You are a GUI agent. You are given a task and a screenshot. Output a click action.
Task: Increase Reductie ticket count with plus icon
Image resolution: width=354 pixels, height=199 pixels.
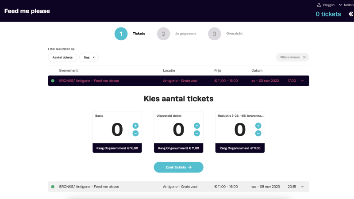click(258, 126)
